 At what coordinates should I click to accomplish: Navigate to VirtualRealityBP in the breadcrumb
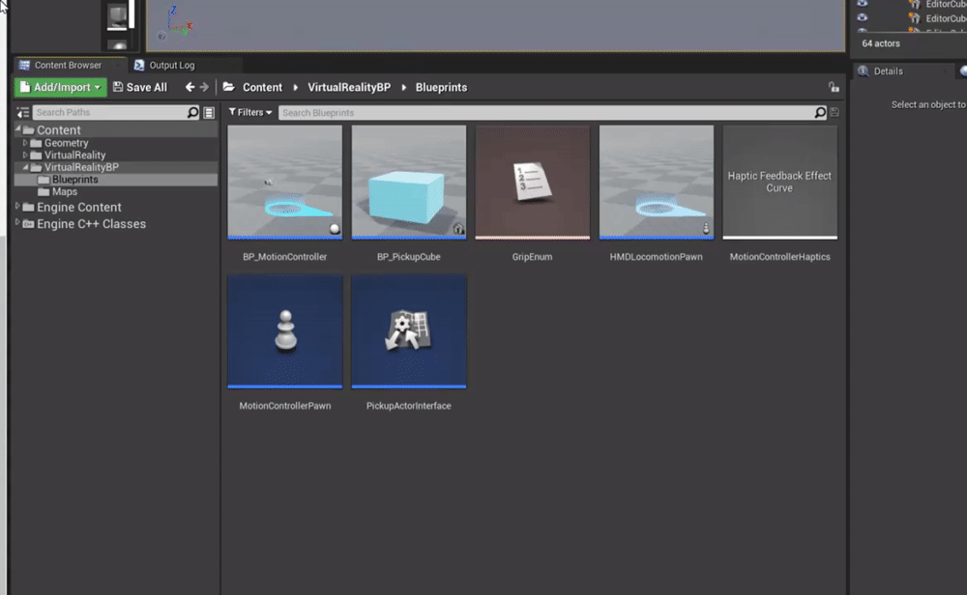[349, 88]
